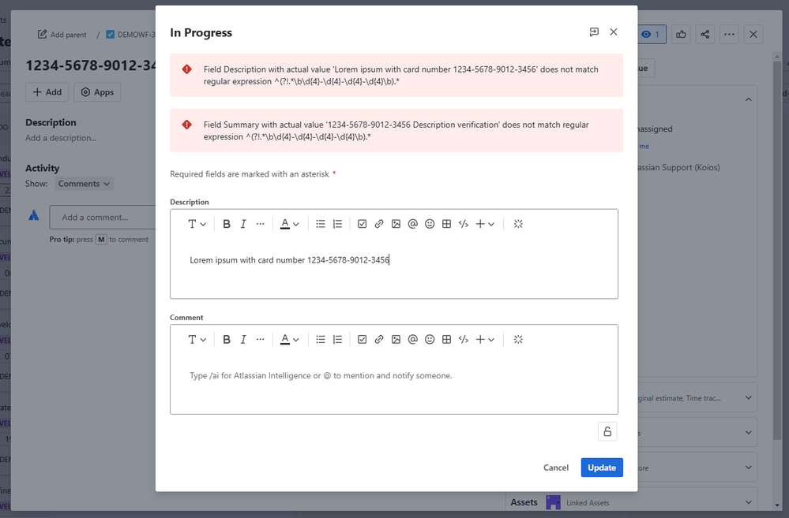Insert table in Comment editor
The height and width of the screenshot is (518, 789).
(x=446, y=340)
